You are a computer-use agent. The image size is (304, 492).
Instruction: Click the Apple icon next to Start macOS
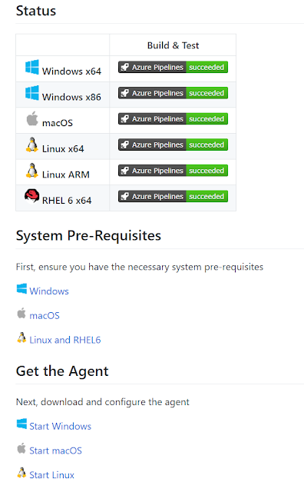pyautogui.click(x=21, y=448)
